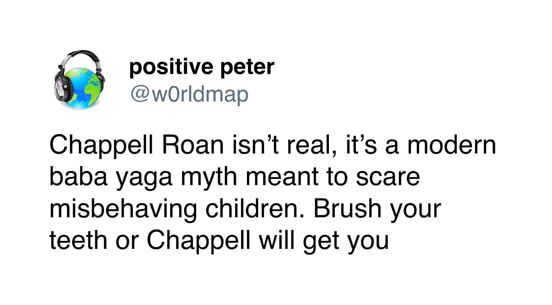
Task: Click the words "get you" at the tweet's end
Action: click(346, 241)
